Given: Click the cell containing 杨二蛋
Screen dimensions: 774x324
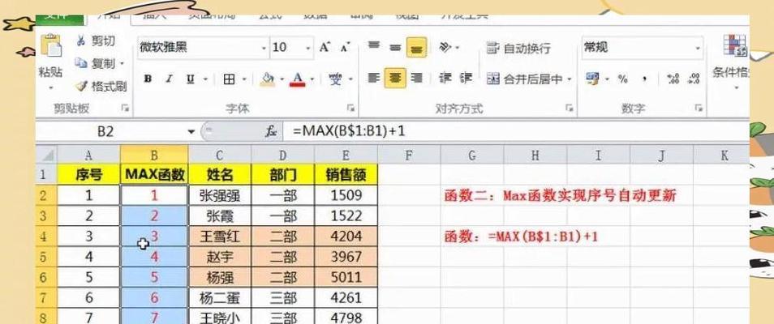Looking at the screenshot, I should (220, 298).
